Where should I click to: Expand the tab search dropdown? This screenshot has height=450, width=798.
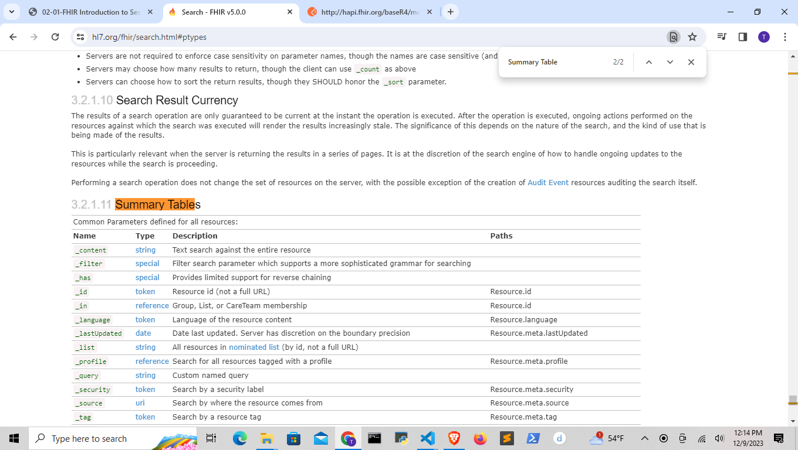coord(11,12)
